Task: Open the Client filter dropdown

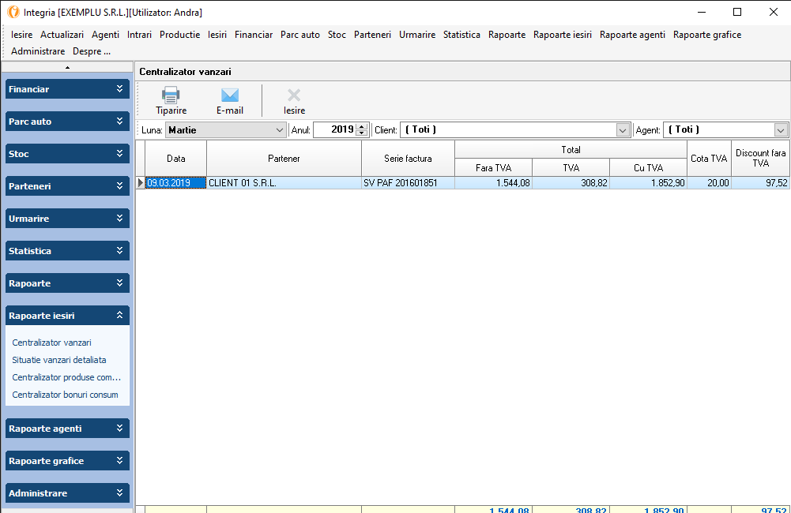Action: coord(623,130)
